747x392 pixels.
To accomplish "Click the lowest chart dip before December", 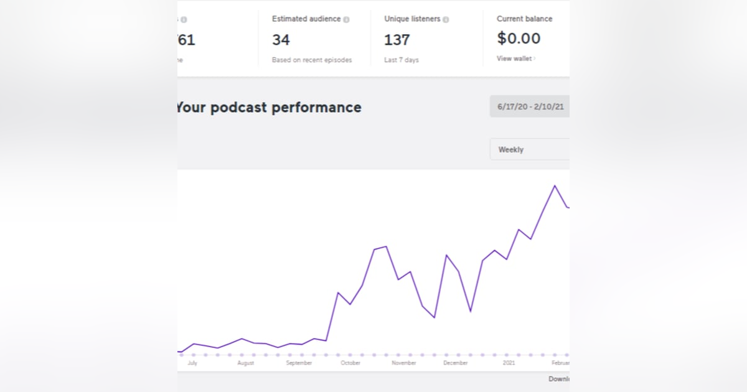I will tap(434, 317).
